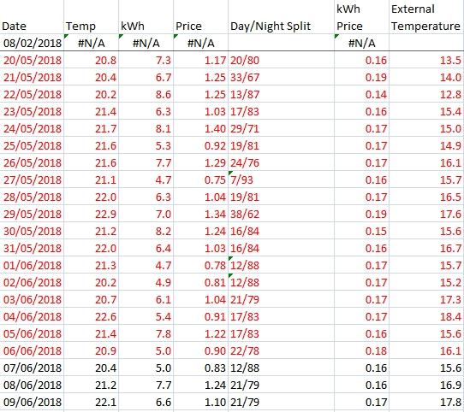
Task: Click the 09/06/2018 date cell
Action: (x=32, y=402)
